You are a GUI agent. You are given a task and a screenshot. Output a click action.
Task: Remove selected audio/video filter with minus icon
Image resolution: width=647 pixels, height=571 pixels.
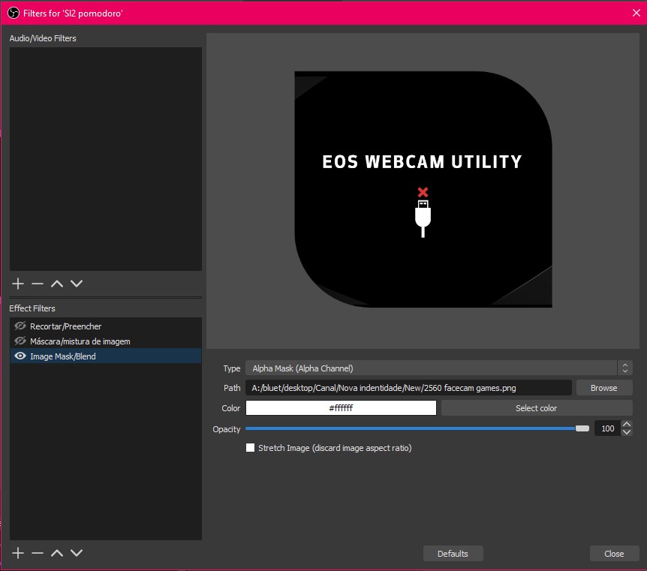tap(37, 284)
